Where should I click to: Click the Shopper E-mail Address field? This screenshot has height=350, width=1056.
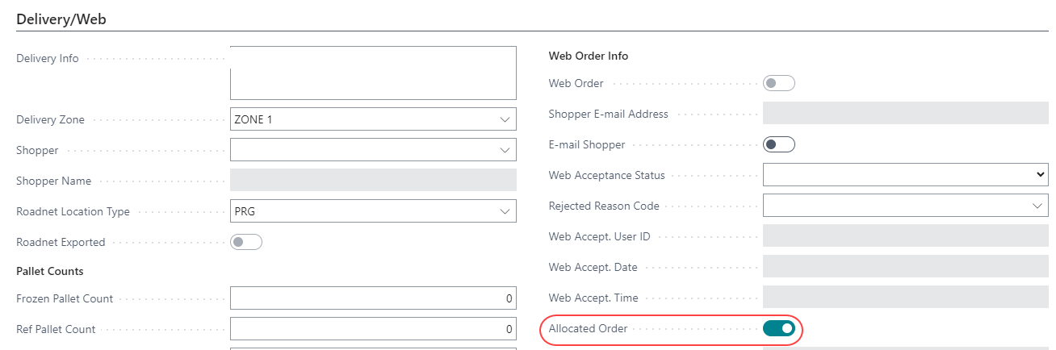[905, 114]
